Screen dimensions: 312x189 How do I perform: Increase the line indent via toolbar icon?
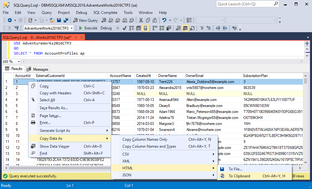(225, 28)
